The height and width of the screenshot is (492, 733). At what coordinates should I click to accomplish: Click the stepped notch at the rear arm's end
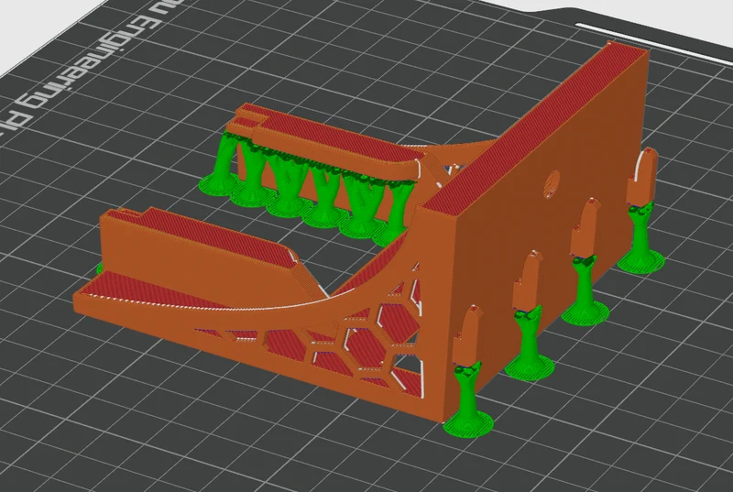(x=246, y=115)
